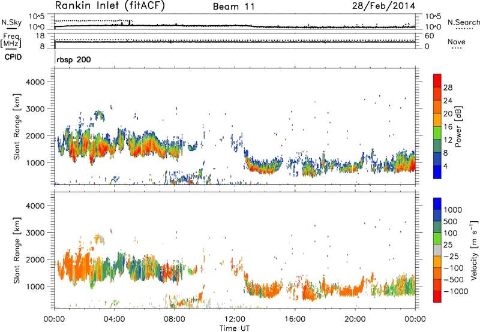This screenshot has width=480, height=332.
Task: Pick the gray segment of velocity color bar
Action: (x=437, y=250)
